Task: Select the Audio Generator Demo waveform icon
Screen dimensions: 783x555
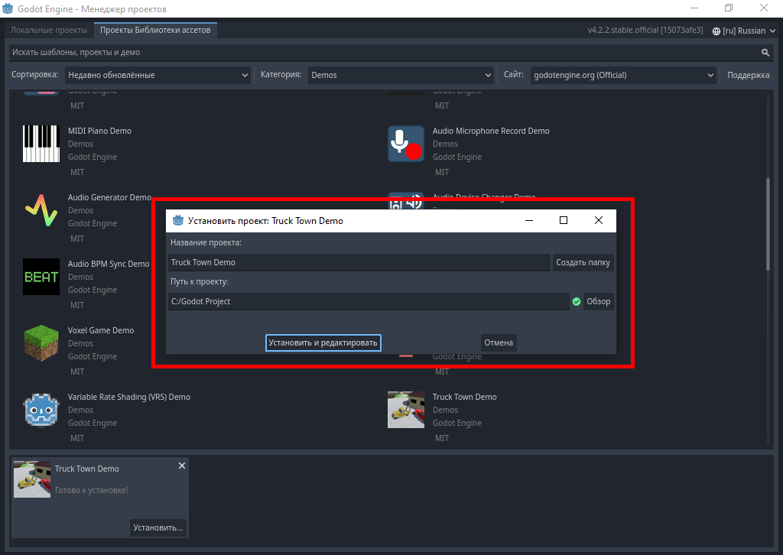Action: coord(41,210)
